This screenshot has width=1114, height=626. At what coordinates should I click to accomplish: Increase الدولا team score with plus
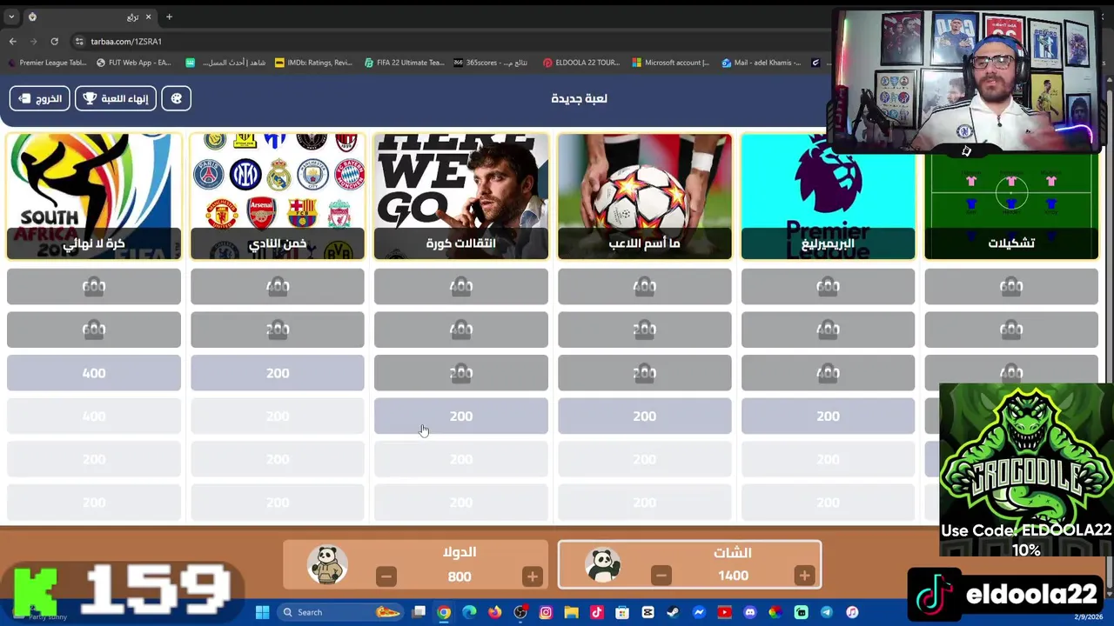532,576
